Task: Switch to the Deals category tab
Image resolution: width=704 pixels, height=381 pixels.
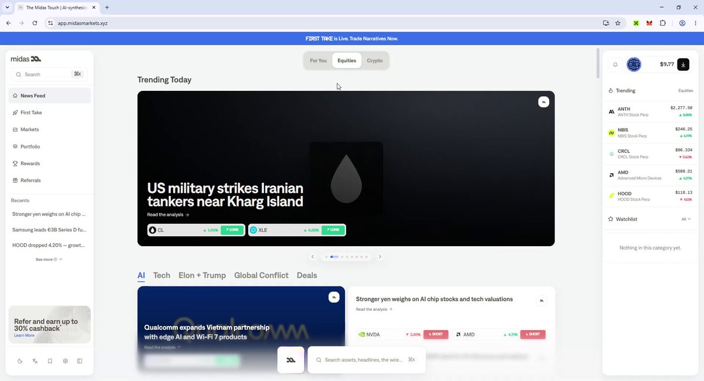Action: point(307,275)
